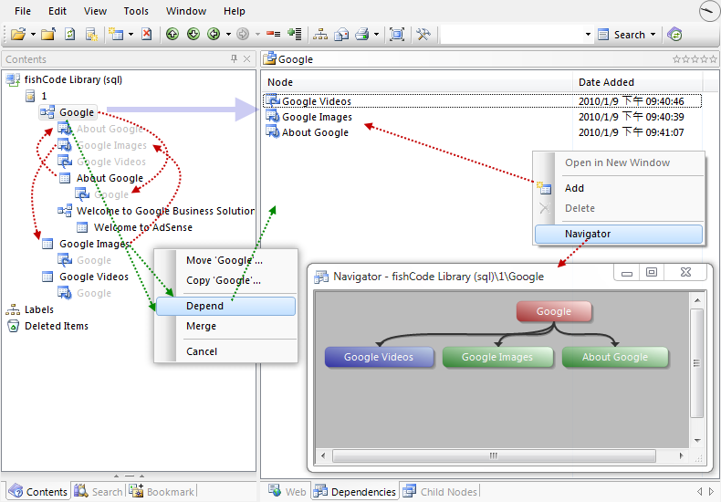Image resolution: width=721 pixels, height=502 pixels.
Task: Click the refresh document icon
Action: coord(70,34)
